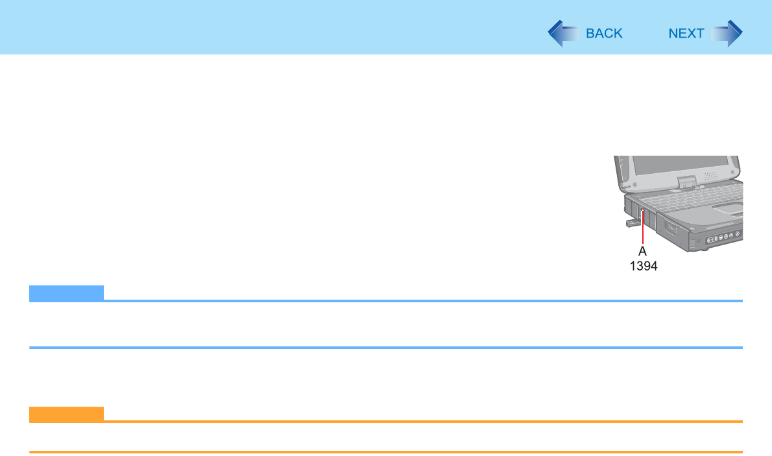772x456 pixels.
Task: Go to next page via NEXT text
Action: (686, 34)
